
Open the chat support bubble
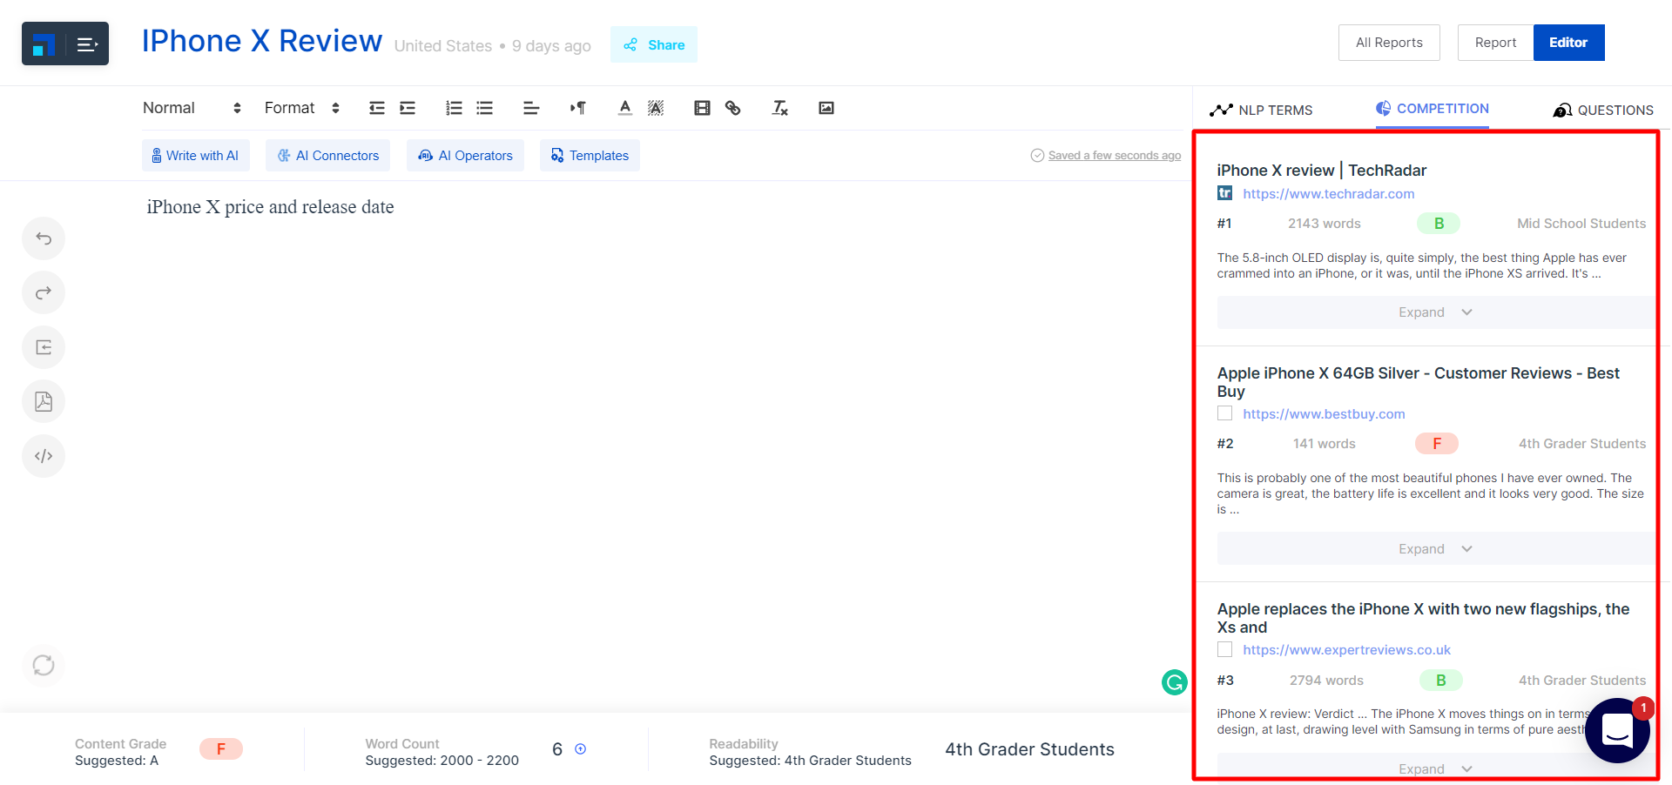click(1617, 731)
